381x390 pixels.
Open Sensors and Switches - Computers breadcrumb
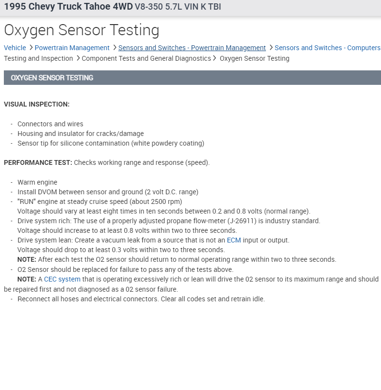tap(327, 48)
